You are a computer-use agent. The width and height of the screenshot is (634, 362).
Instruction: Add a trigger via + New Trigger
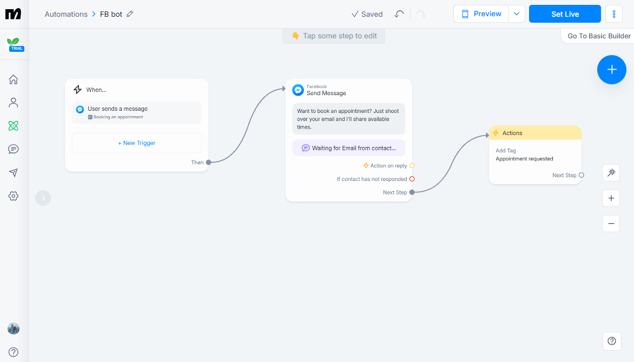click(x=136, y=143)
